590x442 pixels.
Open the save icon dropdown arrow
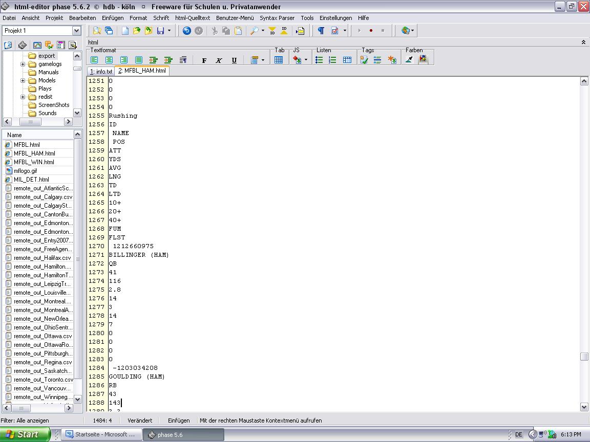pos(169,31)
